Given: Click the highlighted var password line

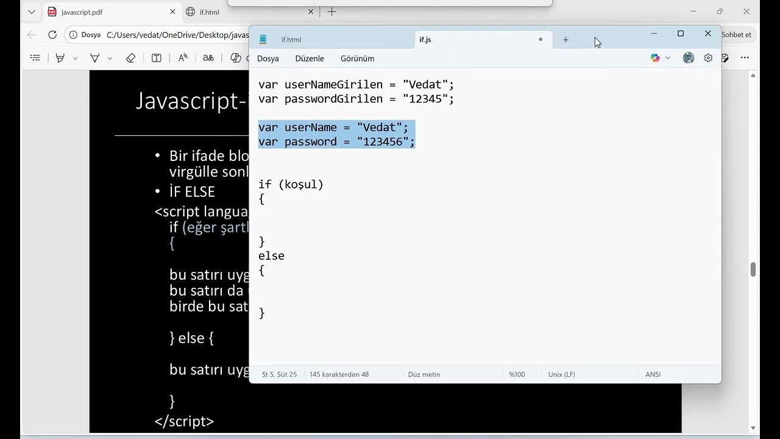Looking at the screenshot, I should pyautogui.click(x=336, y=141).
